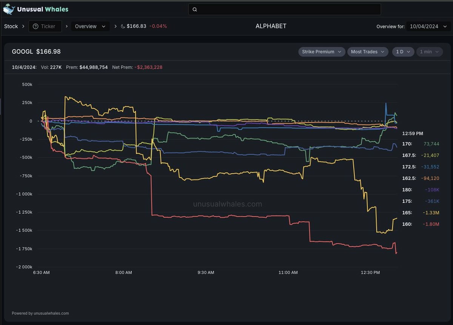Select the 165 strike legend entry
This screenshot has width=453, height=325.
pos(421,213)
